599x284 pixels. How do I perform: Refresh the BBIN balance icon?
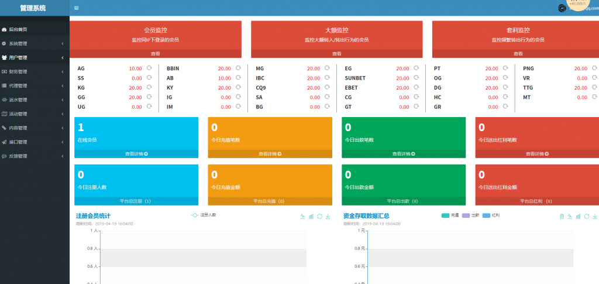pyautogui.click(x=238, y=69)
